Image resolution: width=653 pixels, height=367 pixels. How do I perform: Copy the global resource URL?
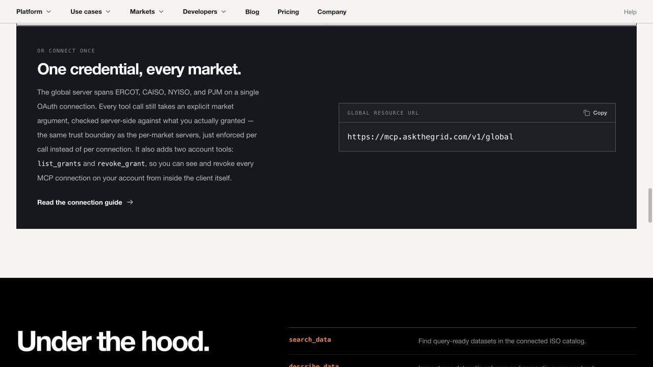tap(595, 113)
